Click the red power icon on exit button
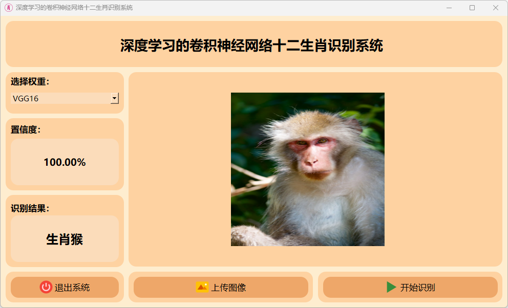The width and height of the screenshot is (508, 308). [x=46, y=287]
